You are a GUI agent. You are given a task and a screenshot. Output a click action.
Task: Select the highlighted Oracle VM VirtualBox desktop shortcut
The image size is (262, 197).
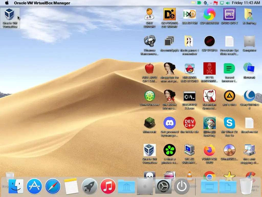(x=10, y=18)
